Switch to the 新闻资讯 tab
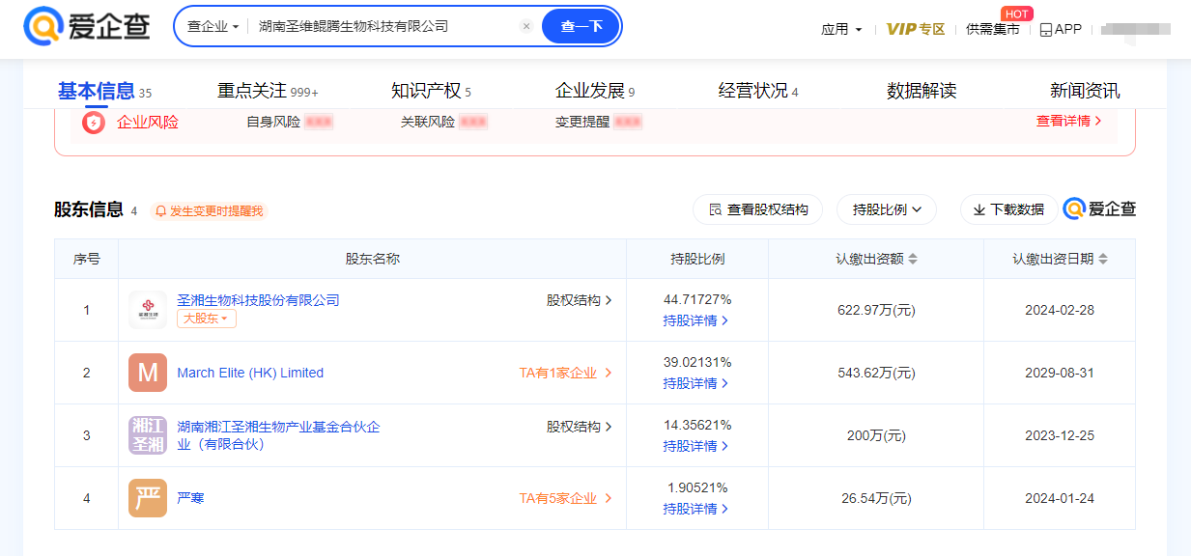 [x=1085, y=91]
